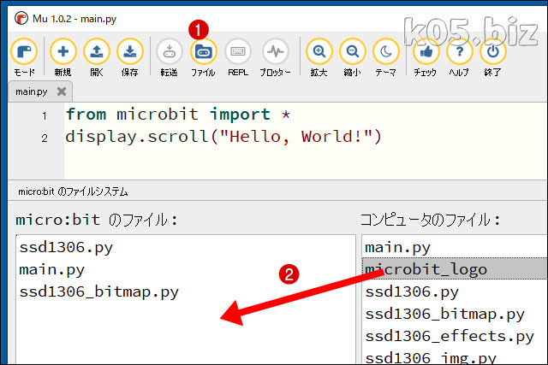548x365 pixels.
Task: Toggle the ファイル (Files) pane
Action: tap(204, 58)
